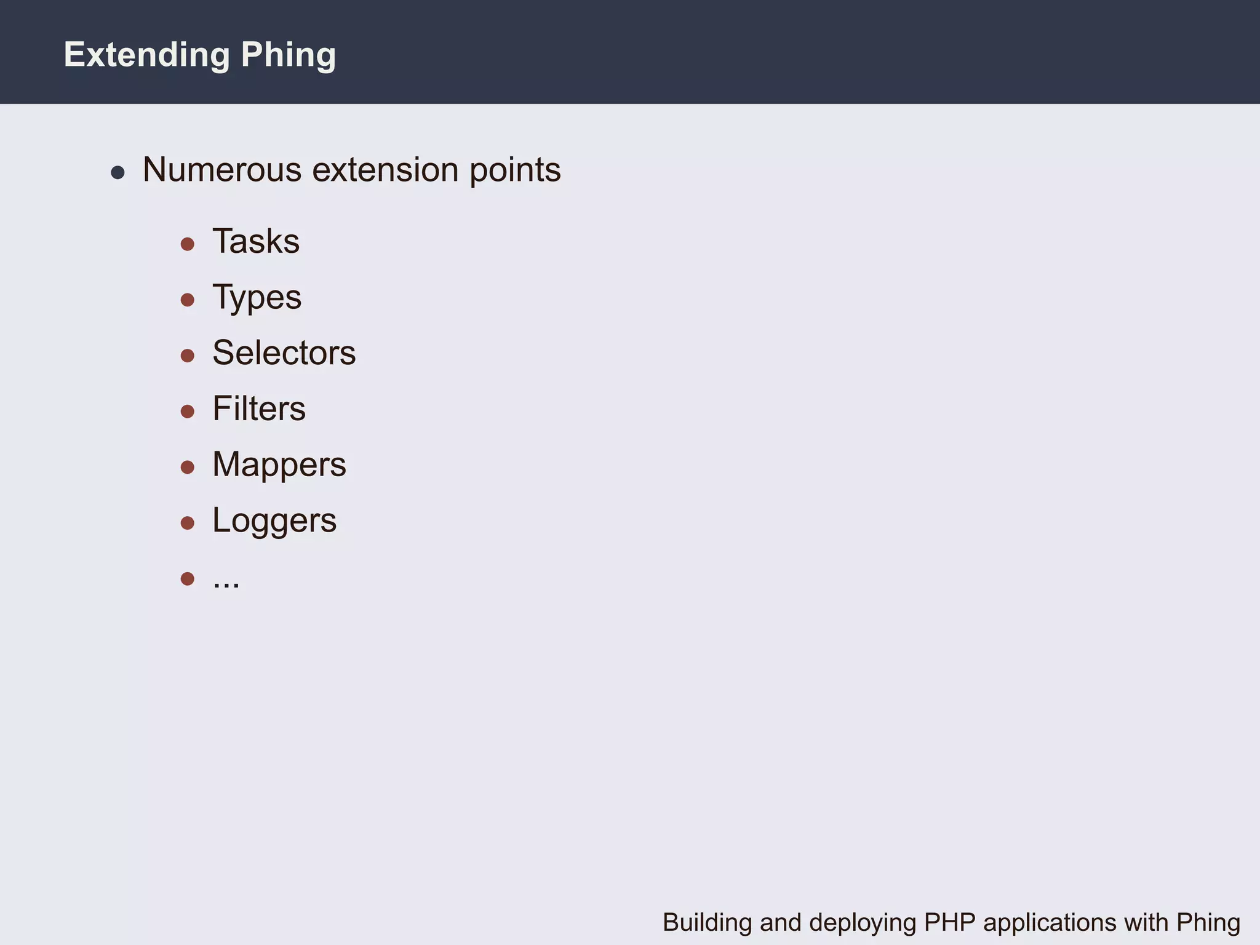The height and width of the screenshot is (945, 1260).
Task: Click the red bullet beside 'Tasks'
Action: pos(188,244)
